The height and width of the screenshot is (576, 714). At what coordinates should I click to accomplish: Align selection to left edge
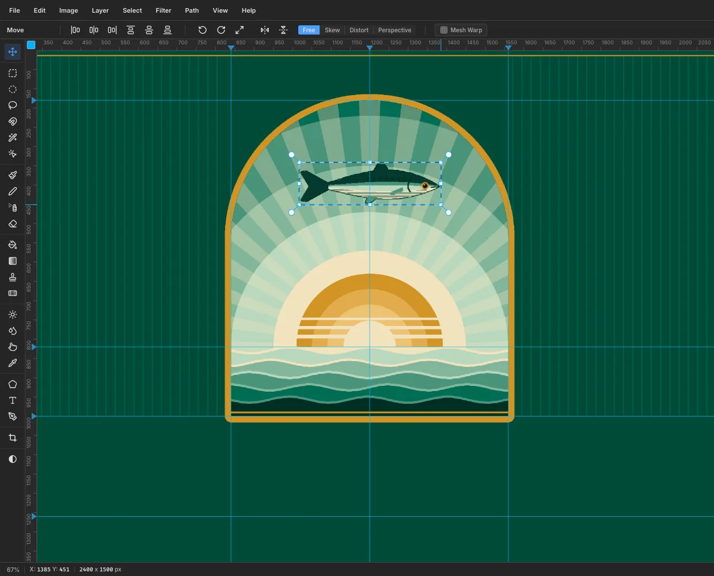75,30
